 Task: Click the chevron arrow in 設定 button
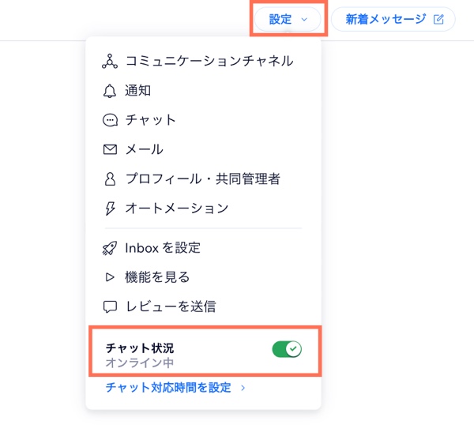(304, 20)
